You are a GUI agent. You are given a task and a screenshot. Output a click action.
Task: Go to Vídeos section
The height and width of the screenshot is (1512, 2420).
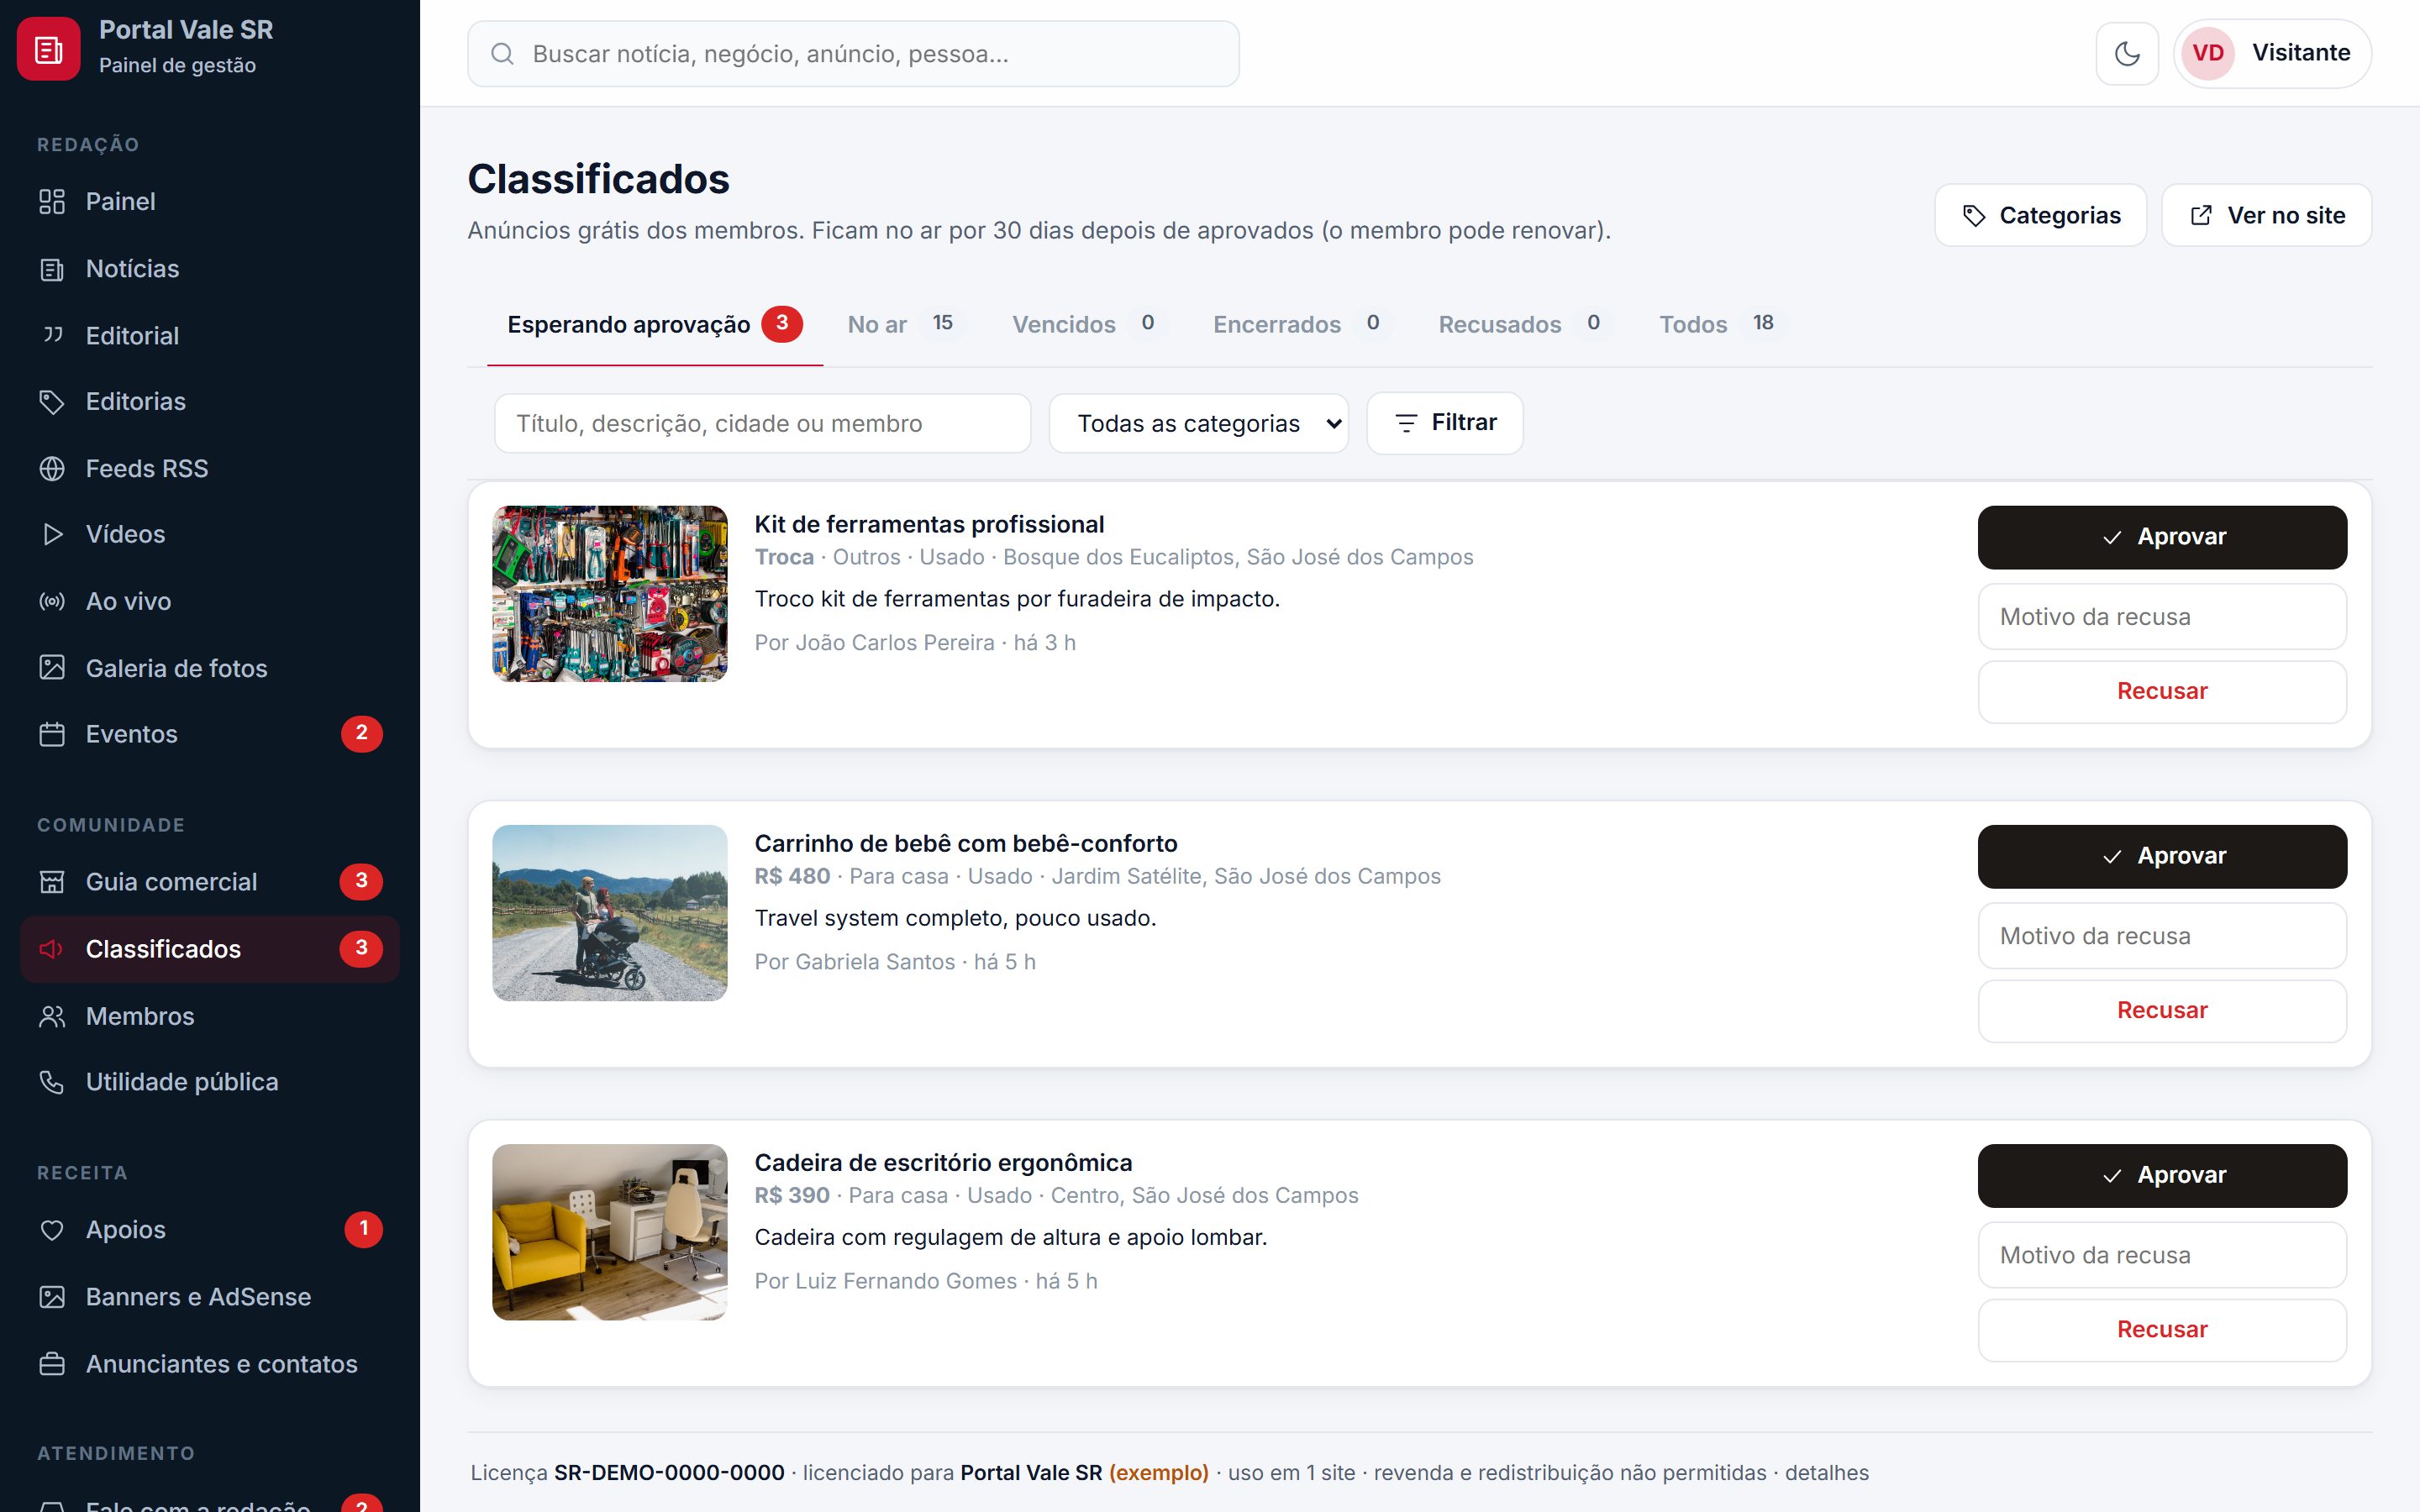coord(210,534)
